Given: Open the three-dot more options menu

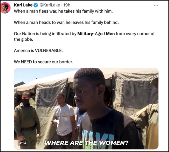Looking at the screenshot, I should (156, 5).
